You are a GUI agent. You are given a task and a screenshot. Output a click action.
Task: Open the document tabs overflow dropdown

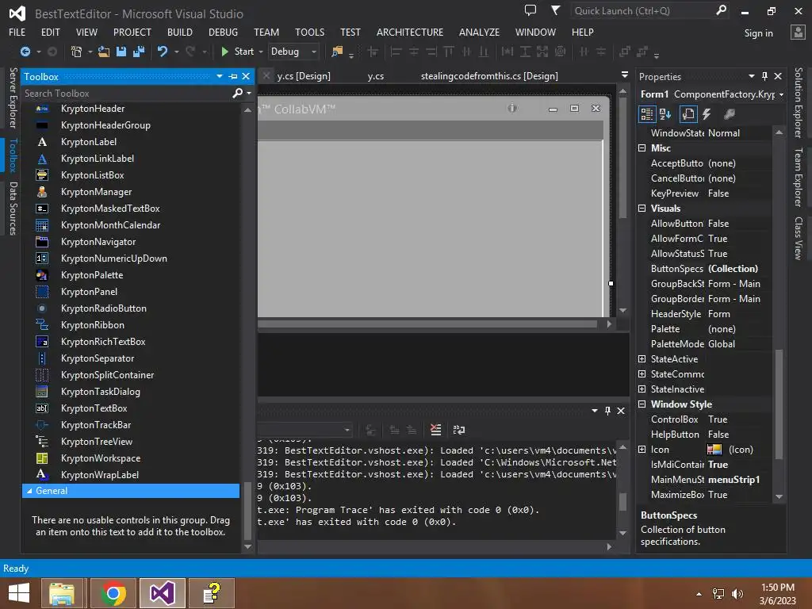[x=625, y=75]
